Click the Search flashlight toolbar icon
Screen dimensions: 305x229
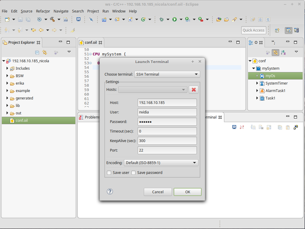point(234,19)
